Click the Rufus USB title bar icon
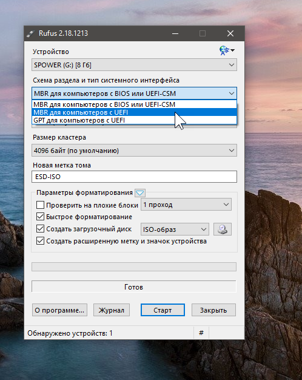The image size is (302, 380). click(31, 33)
